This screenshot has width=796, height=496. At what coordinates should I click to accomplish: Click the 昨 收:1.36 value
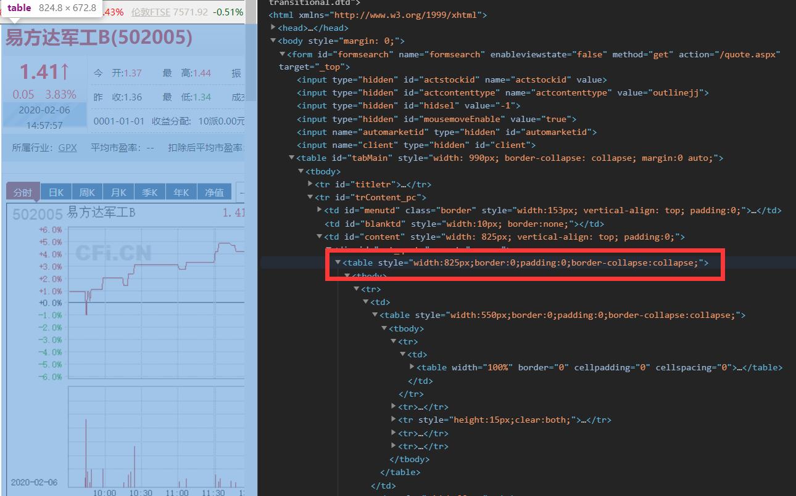(x=118, y=97)
